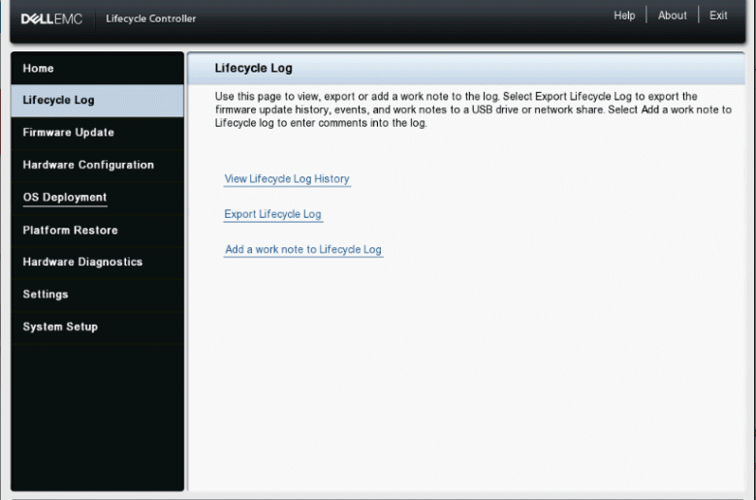Open the Help page
The image size is (756, 500).
click(624, 16)
